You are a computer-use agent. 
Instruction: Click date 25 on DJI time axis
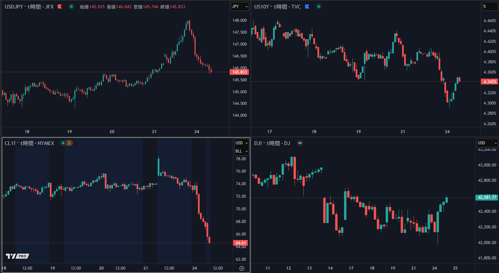click(x=455, y=268)
